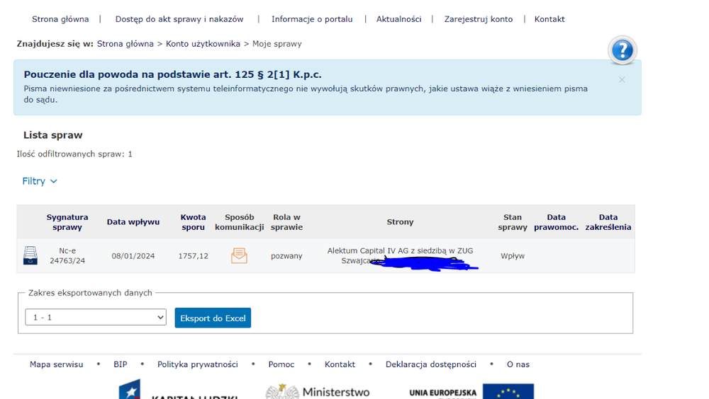Image resolution: width=709 pixels, height=399 pixels.
Task: Click the orange envelope communication icon
Action: coord(239,255)
